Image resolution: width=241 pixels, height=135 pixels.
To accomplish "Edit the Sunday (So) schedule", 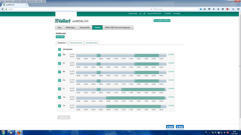I will tap(60, 106).
